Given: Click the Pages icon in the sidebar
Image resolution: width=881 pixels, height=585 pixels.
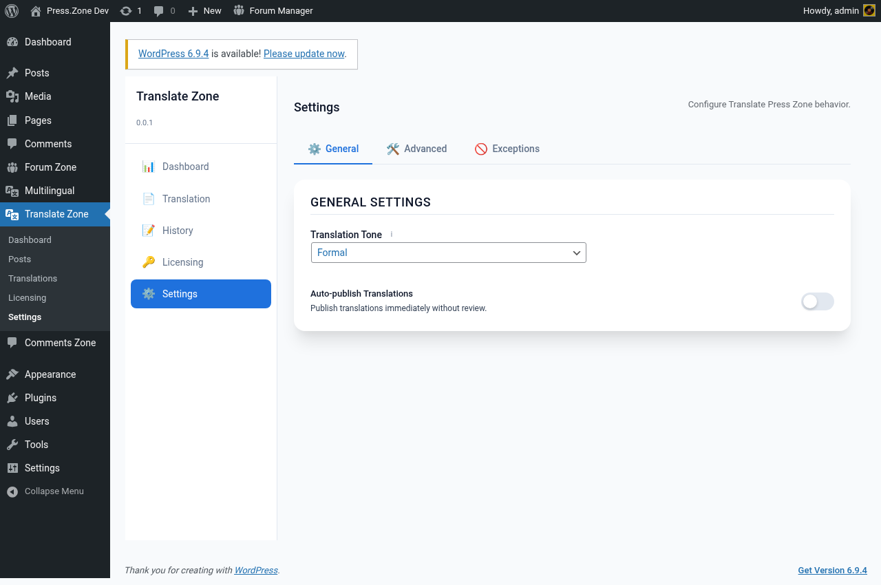Looking at the screenshot, I should click(x=12, y=120).
